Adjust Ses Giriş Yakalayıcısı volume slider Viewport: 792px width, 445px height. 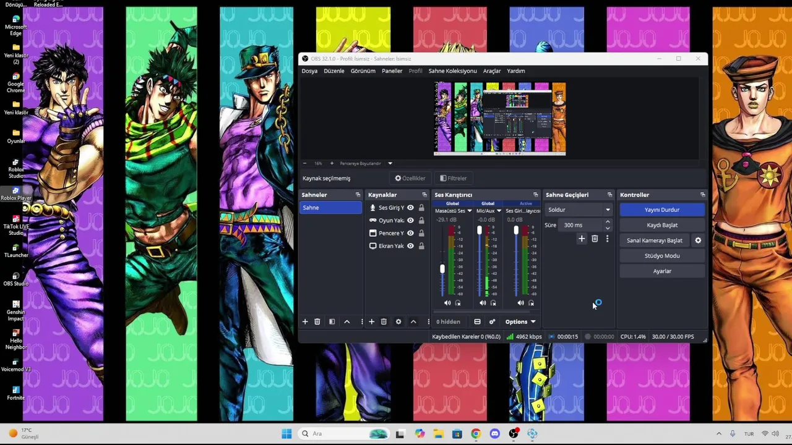coord(516,230)
